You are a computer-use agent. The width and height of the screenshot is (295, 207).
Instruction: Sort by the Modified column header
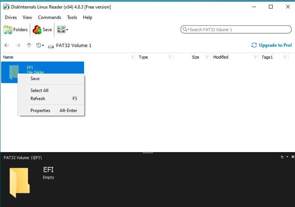click(x=221, y=57)
